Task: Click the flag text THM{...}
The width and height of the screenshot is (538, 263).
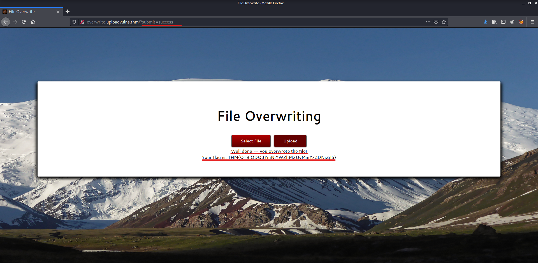Action: pos(282,158)
